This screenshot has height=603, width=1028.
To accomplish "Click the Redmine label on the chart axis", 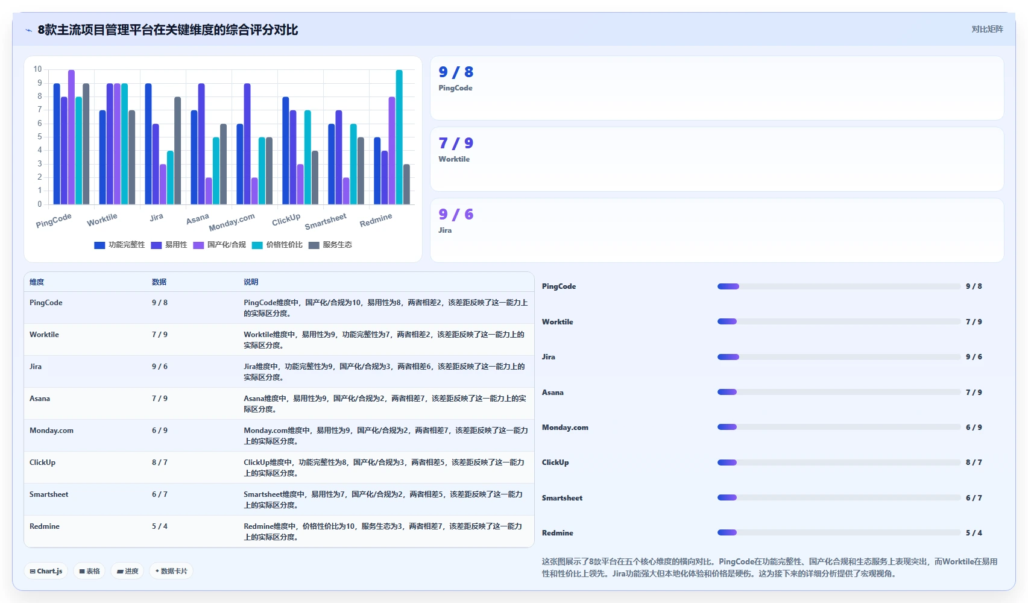I will click(376, 220).
